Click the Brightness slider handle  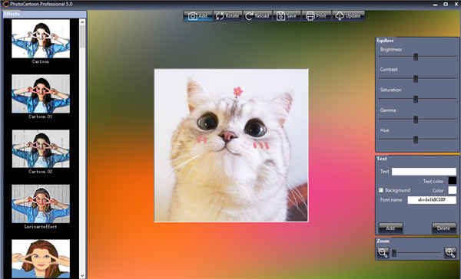(416, 57)
